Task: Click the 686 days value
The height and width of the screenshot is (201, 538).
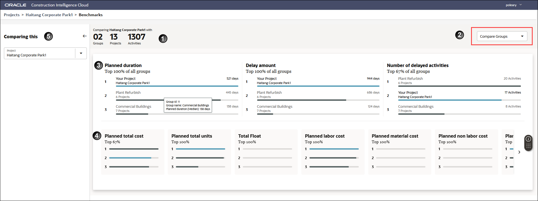Action: tap(373, 92)
